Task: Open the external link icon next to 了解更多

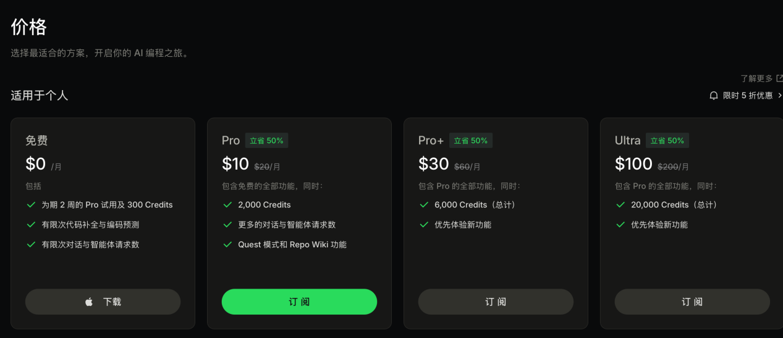Action: pos(779,78)
